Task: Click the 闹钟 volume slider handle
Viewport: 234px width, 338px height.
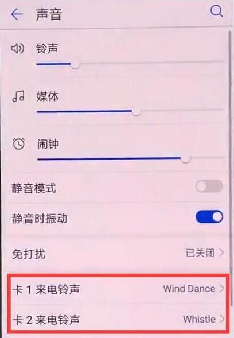Action: (185, 159)
